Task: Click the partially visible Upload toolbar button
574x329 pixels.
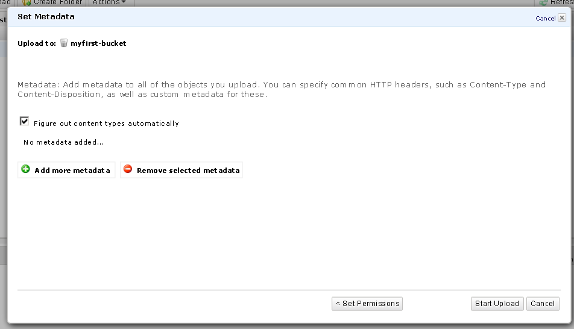Action: pos(5,2)
